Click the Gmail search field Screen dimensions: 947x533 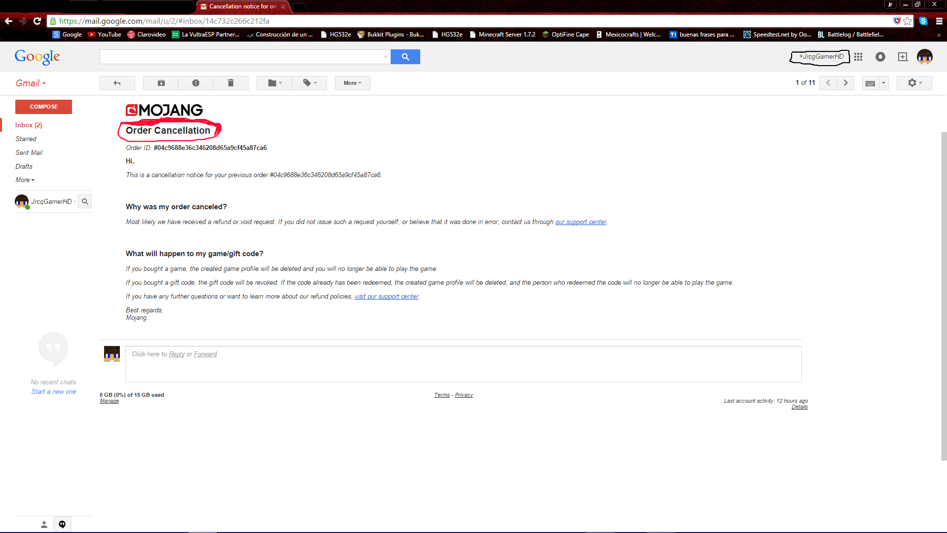241,57
